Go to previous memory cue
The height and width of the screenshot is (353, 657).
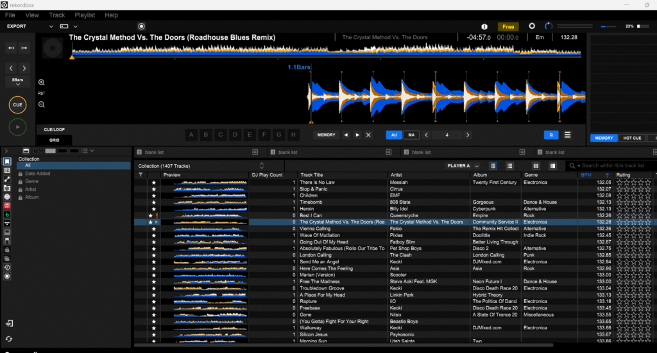click(346, 135)
